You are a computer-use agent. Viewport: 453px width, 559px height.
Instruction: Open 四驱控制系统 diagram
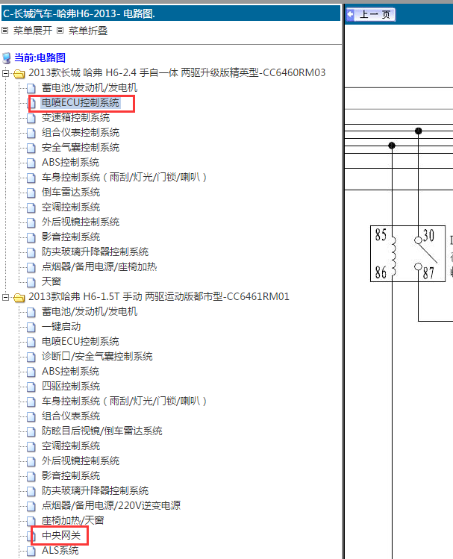coord(71,387)
